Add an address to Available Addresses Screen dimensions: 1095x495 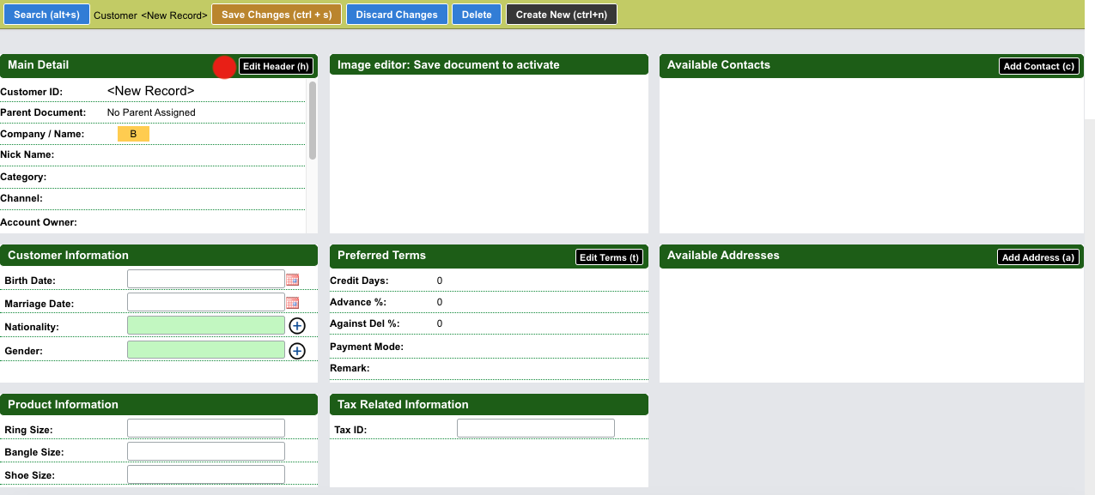[1038, 256]
